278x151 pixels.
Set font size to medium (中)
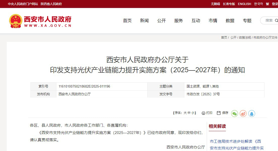click(x=189, y=113)
